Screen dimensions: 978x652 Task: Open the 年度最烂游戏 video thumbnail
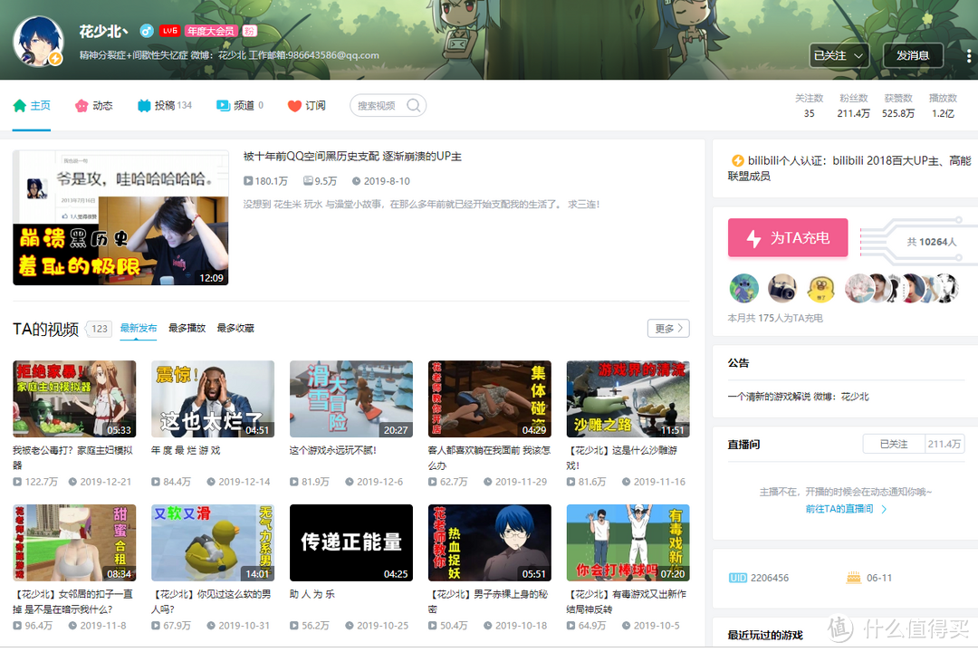213,398
